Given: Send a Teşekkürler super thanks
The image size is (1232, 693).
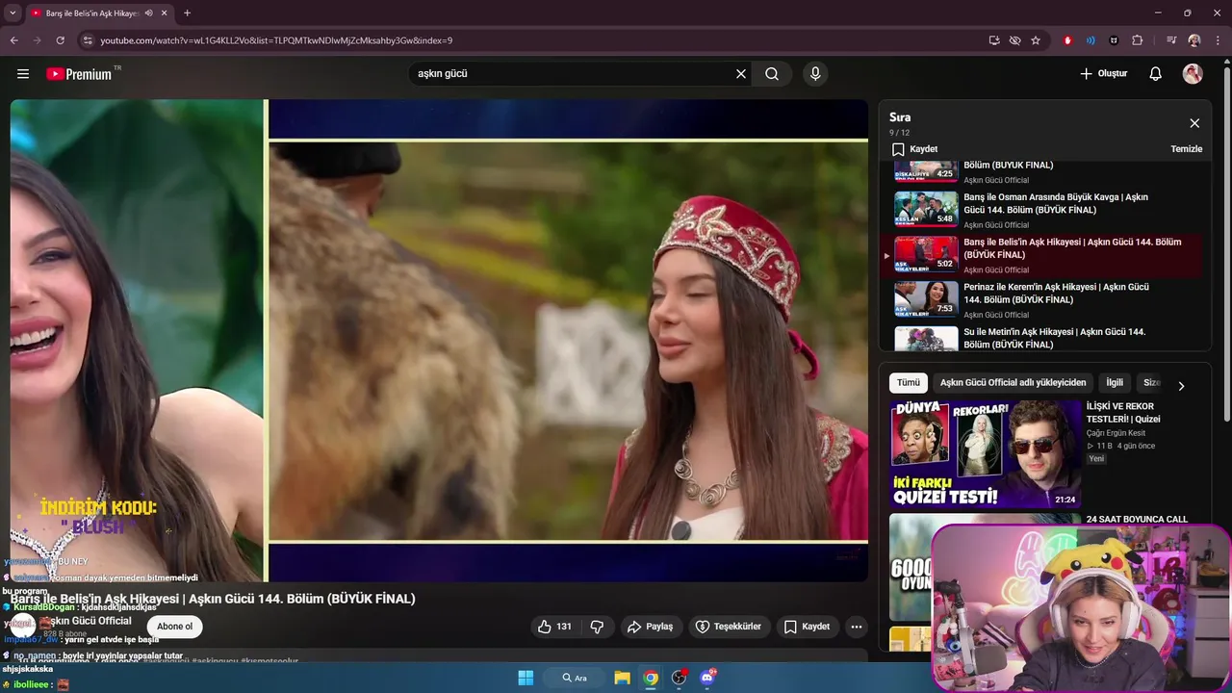Looking at the screenshot, I should [x=729, y=627].
